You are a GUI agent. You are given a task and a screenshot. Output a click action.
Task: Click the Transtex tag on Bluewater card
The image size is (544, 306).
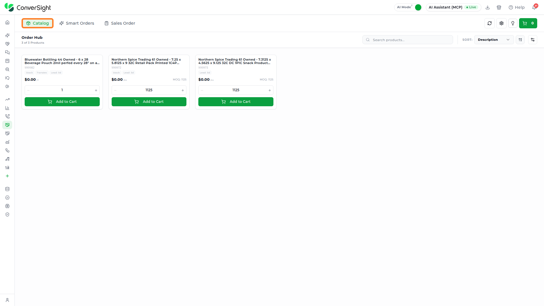click(42, 73)
